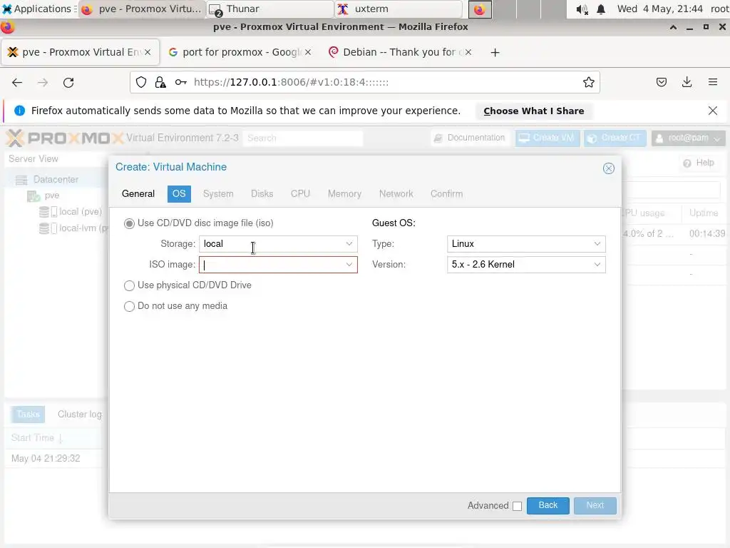Open the CPU tab

[x=300, y=194]
